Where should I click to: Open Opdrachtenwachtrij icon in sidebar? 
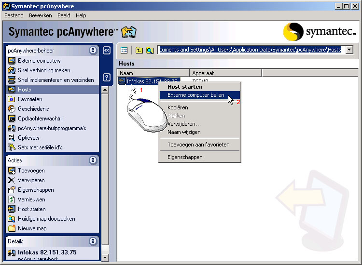click(12, 119)
